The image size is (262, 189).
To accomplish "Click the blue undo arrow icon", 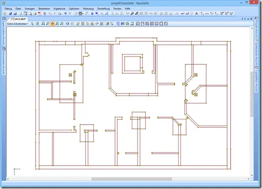I will [65, 14].
